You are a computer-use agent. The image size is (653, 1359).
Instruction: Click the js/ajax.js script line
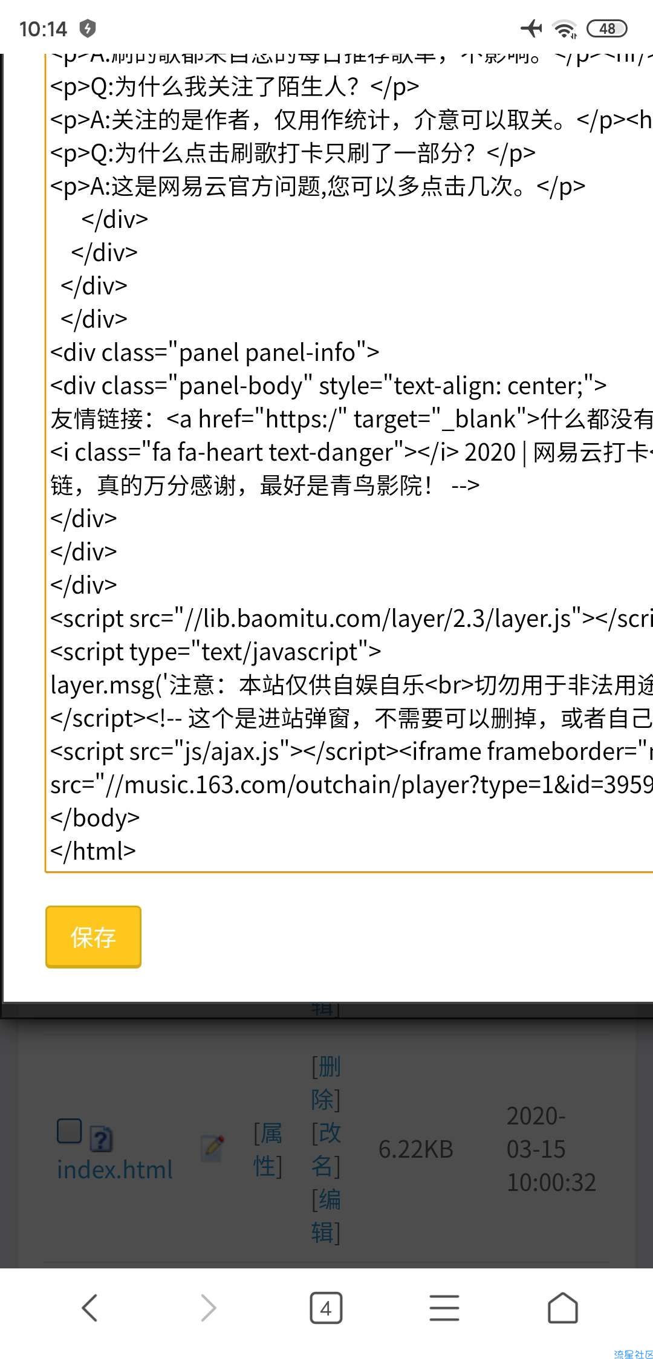[351, 751]
